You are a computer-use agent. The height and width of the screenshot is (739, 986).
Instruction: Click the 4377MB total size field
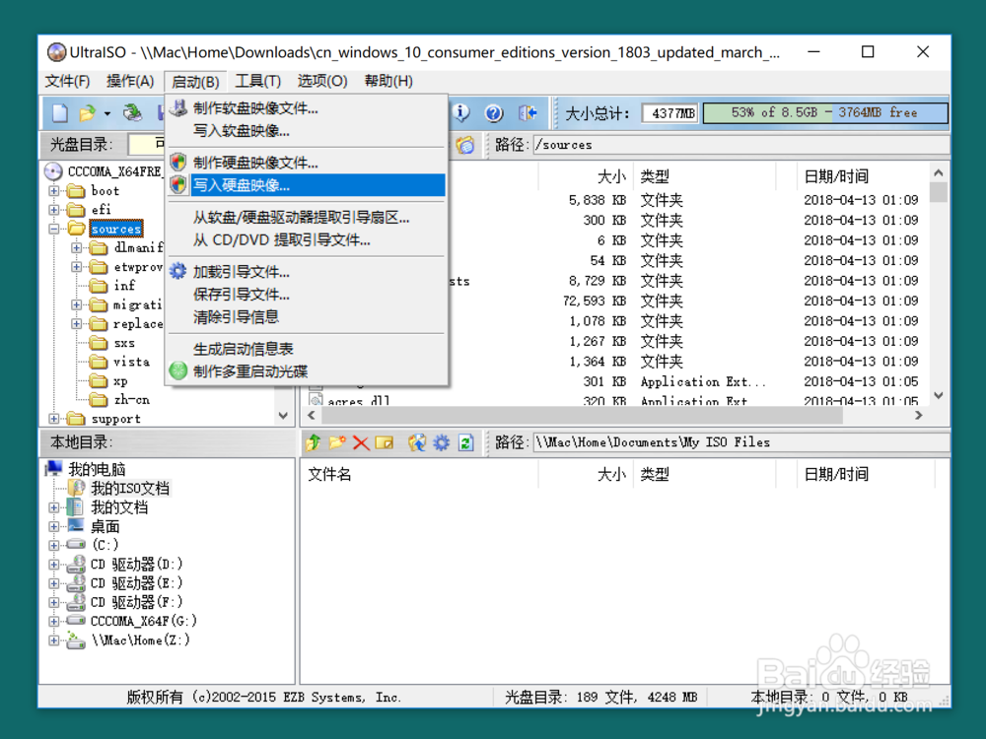point(670,113)
